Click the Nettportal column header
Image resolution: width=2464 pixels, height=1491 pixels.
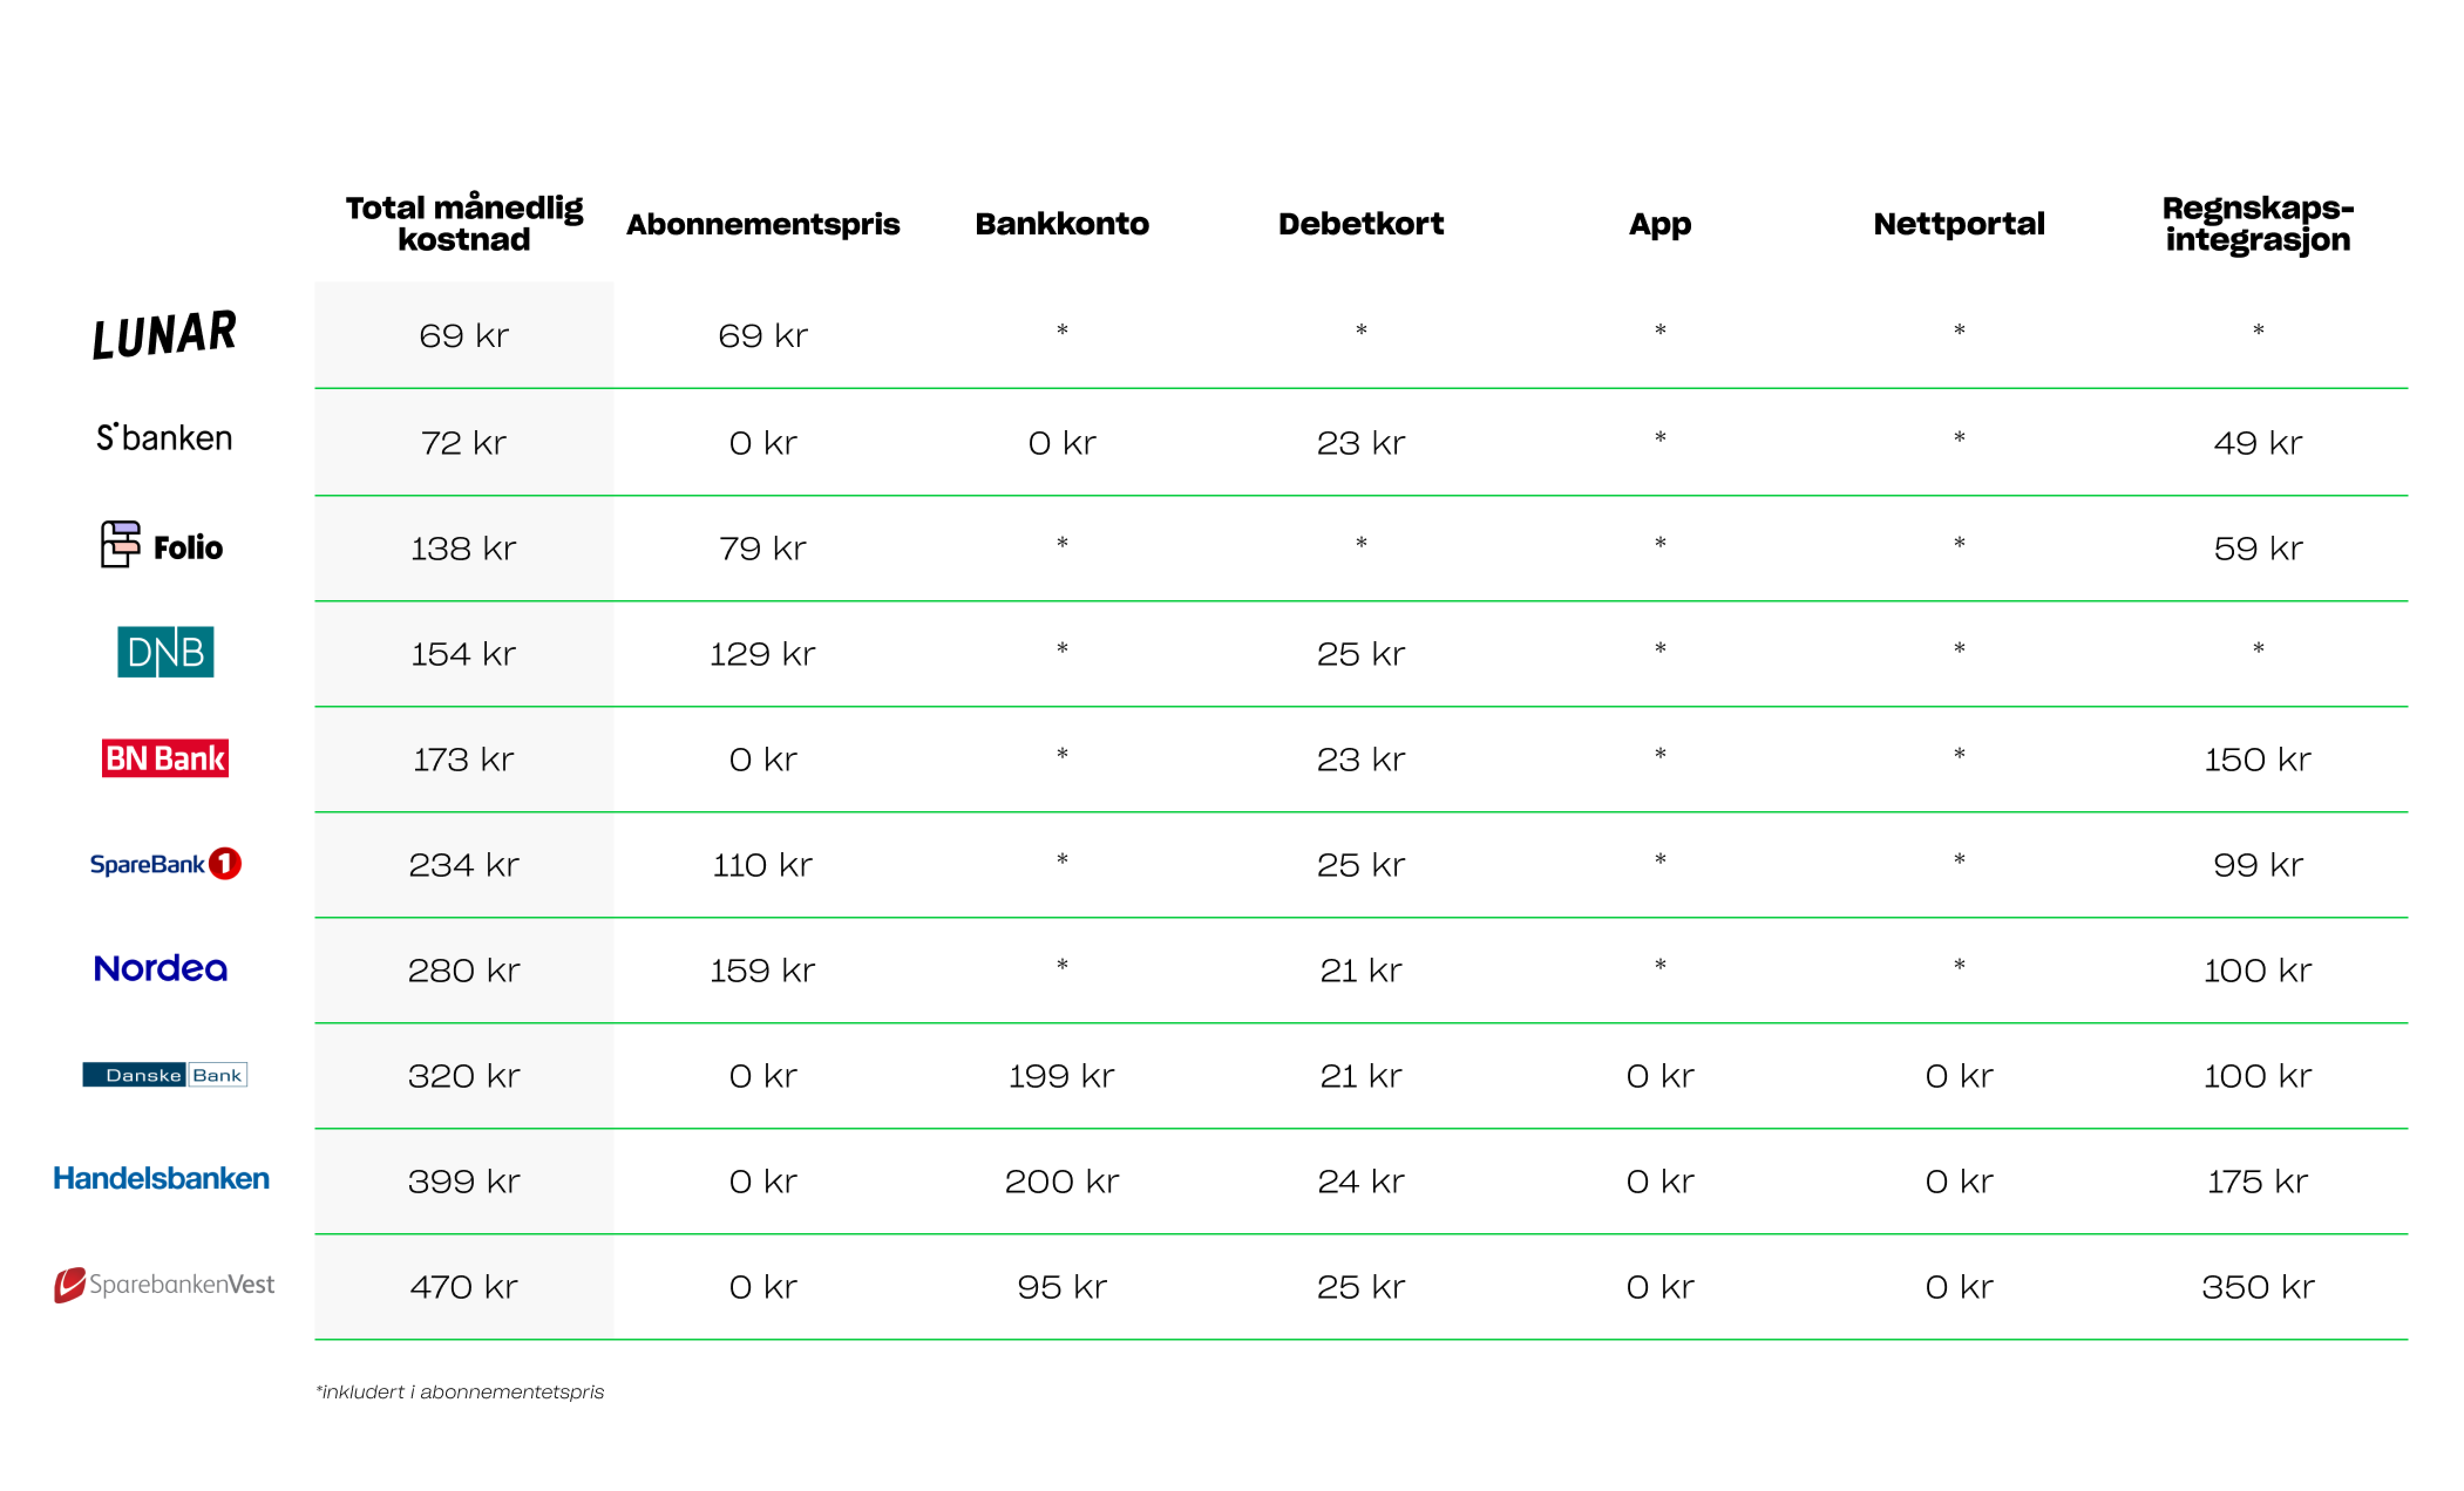point(1959,224)
